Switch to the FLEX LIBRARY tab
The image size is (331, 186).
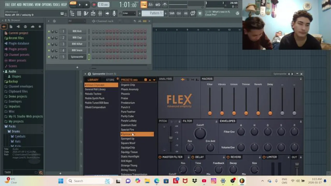tap(93, 80)
